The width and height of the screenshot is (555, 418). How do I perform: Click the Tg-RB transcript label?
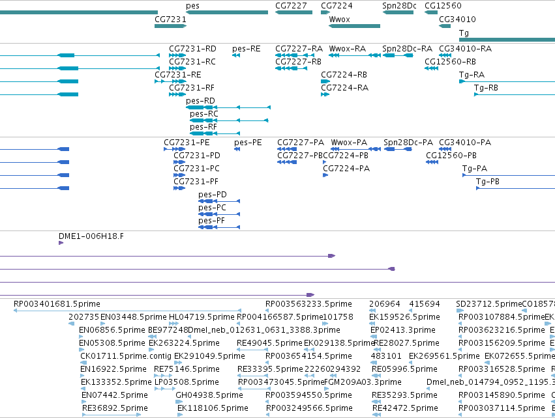tap(486, 88)
